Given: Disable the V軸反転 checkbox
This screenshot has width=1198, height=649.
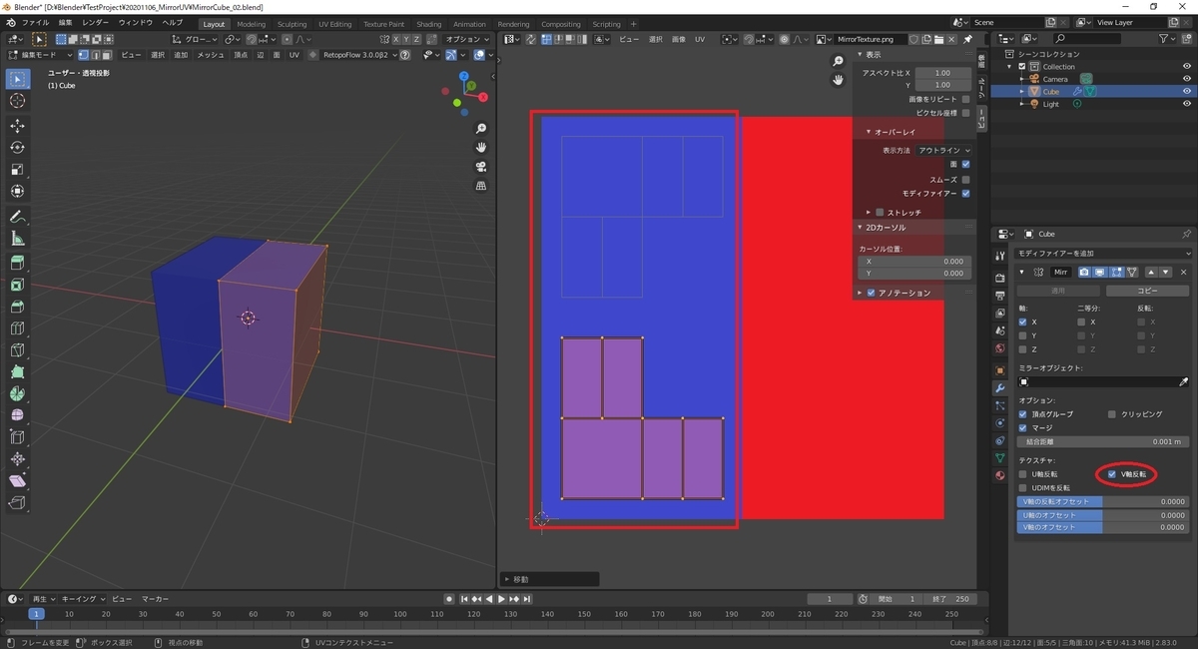Looking at the screenshot, I should (x=1112, y=474).
